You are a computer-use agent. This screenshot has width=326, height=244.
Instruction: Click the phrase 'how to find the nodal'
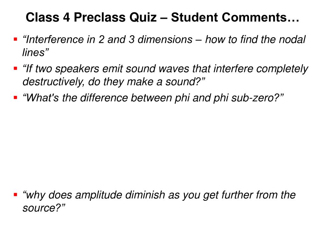tap(255, 39)
